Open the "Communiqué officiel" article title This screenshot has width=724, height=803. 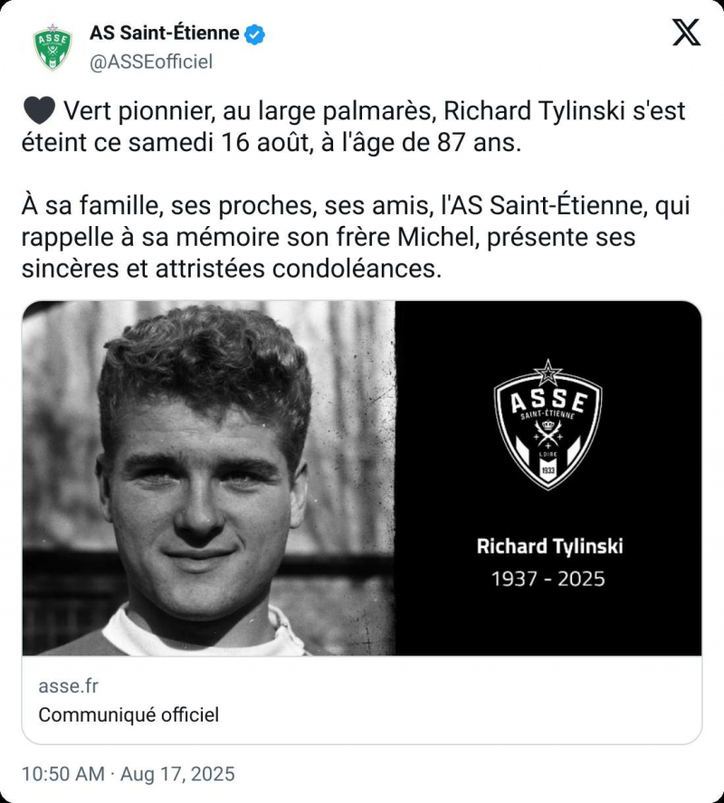coord(129,714)
